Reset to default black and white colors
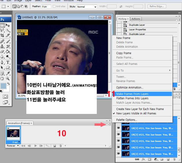The image size is (182, 163). click(1, 91)
